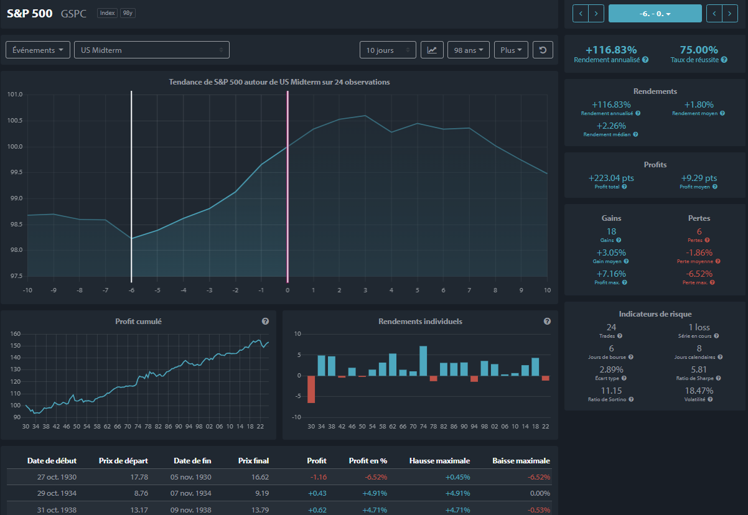Click the 29 oct. 1934 start date cell
The image size is (748, 515).
[x=56, y=493]
